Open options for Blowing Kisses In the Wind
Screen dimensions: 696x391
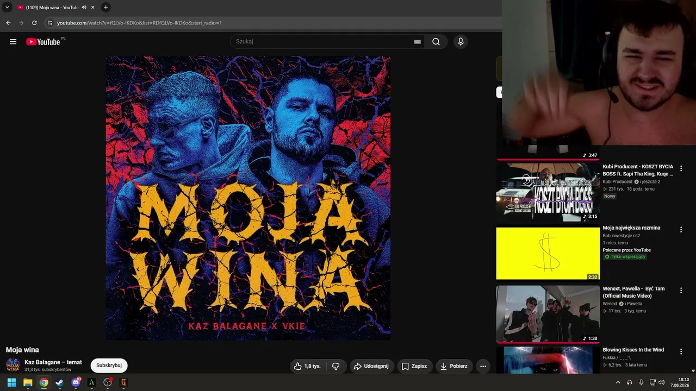click(681, 352)
